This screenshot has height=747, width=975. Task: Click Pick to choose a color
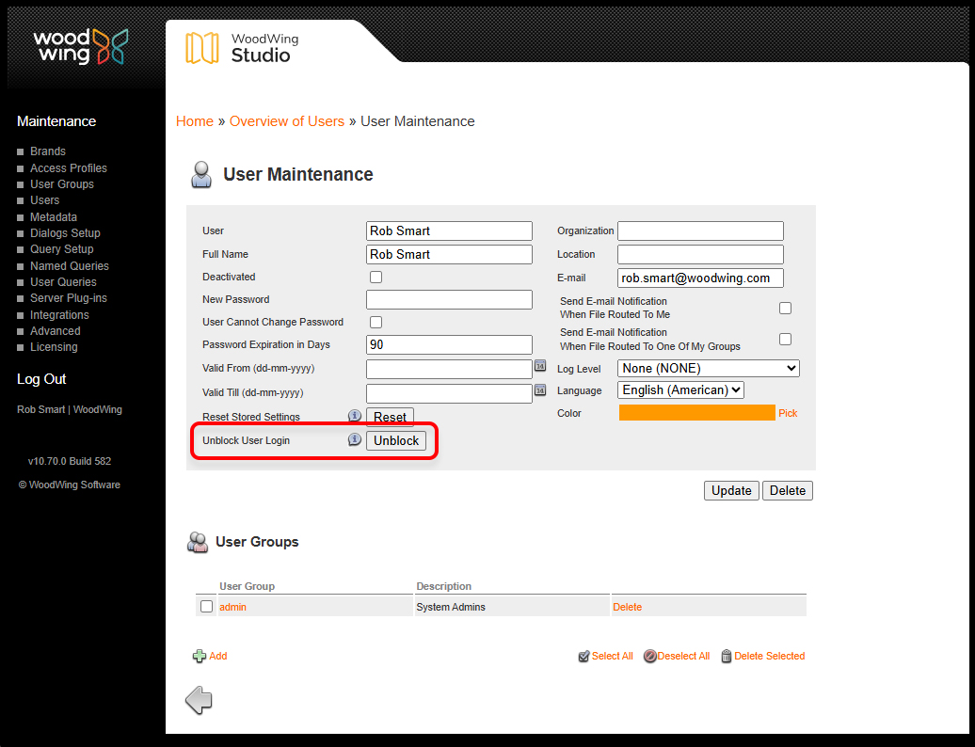click(788, 413)
